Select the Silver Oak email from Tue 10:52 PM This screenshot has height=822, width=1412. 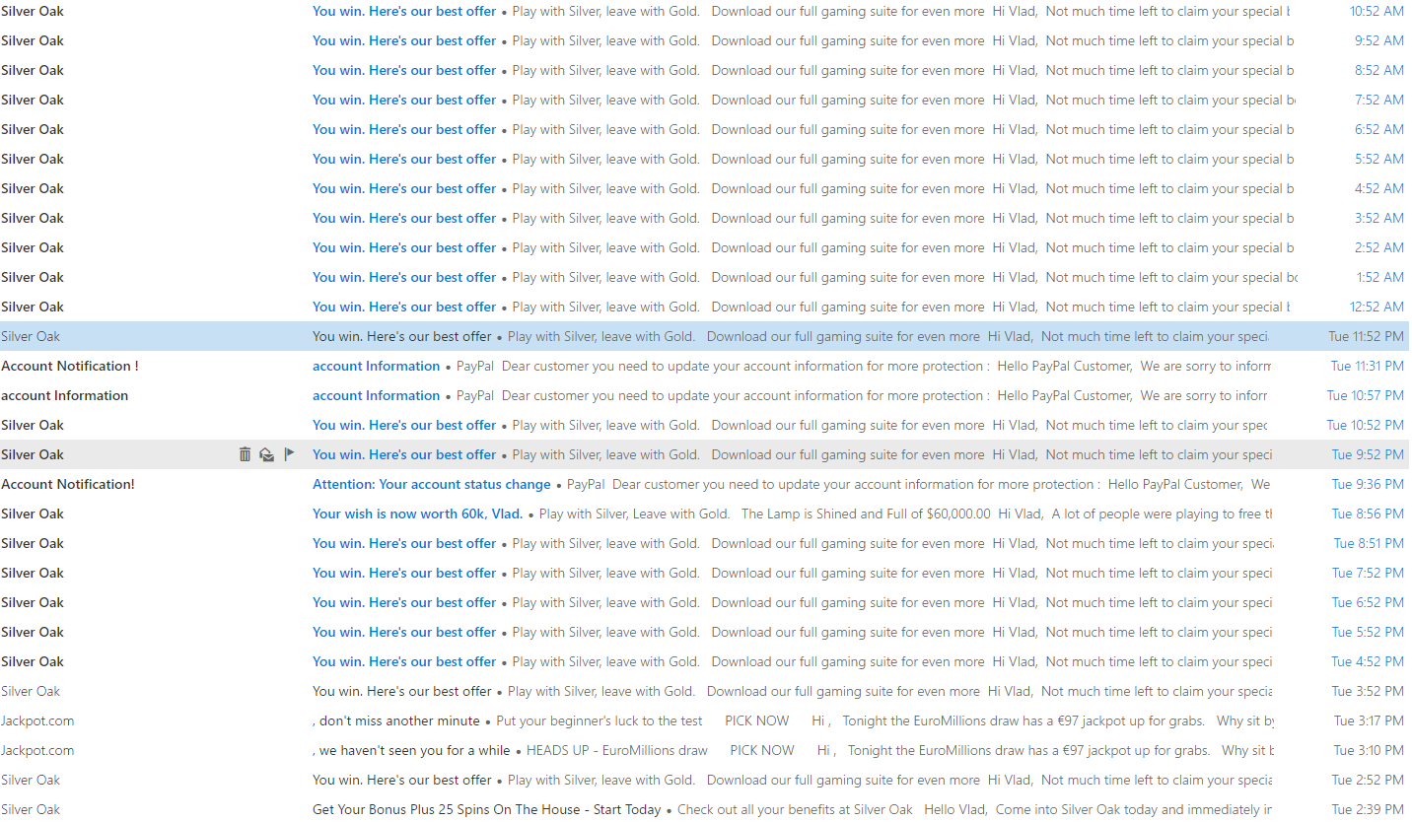pos(706,425)
